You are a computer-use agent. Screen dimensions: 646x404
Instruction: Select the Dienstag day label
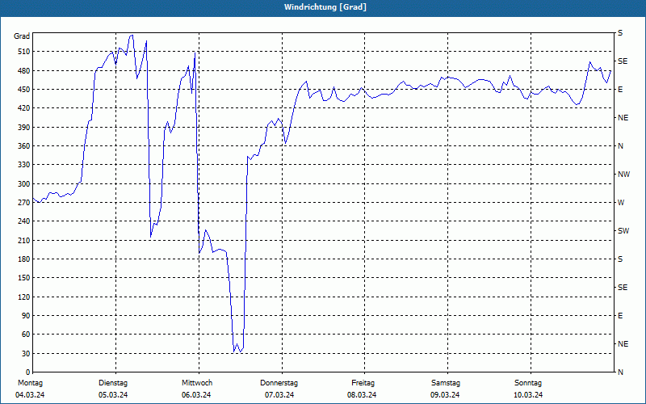tap(113, 383)
